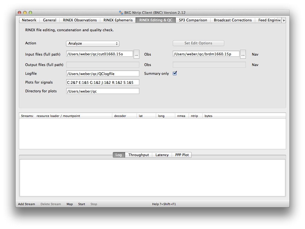Select the SP3 Comparison tab
Screen dimensions: 305x229
[193, 20]
